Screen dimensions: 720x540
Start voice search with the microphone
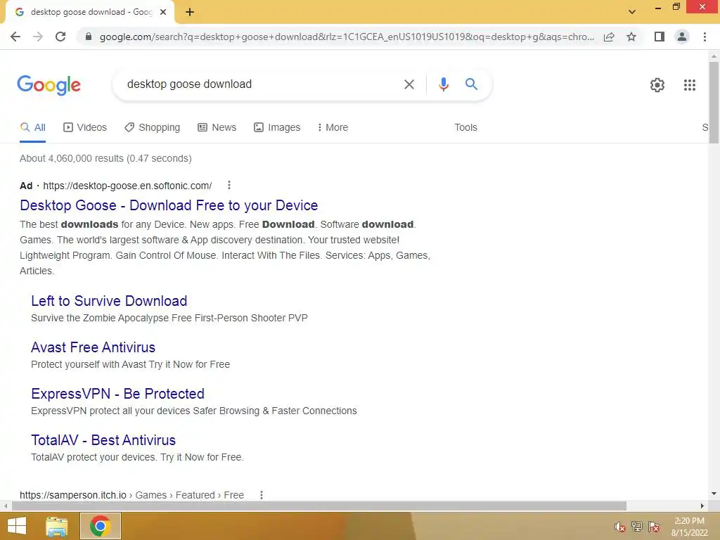click(443, 84)
